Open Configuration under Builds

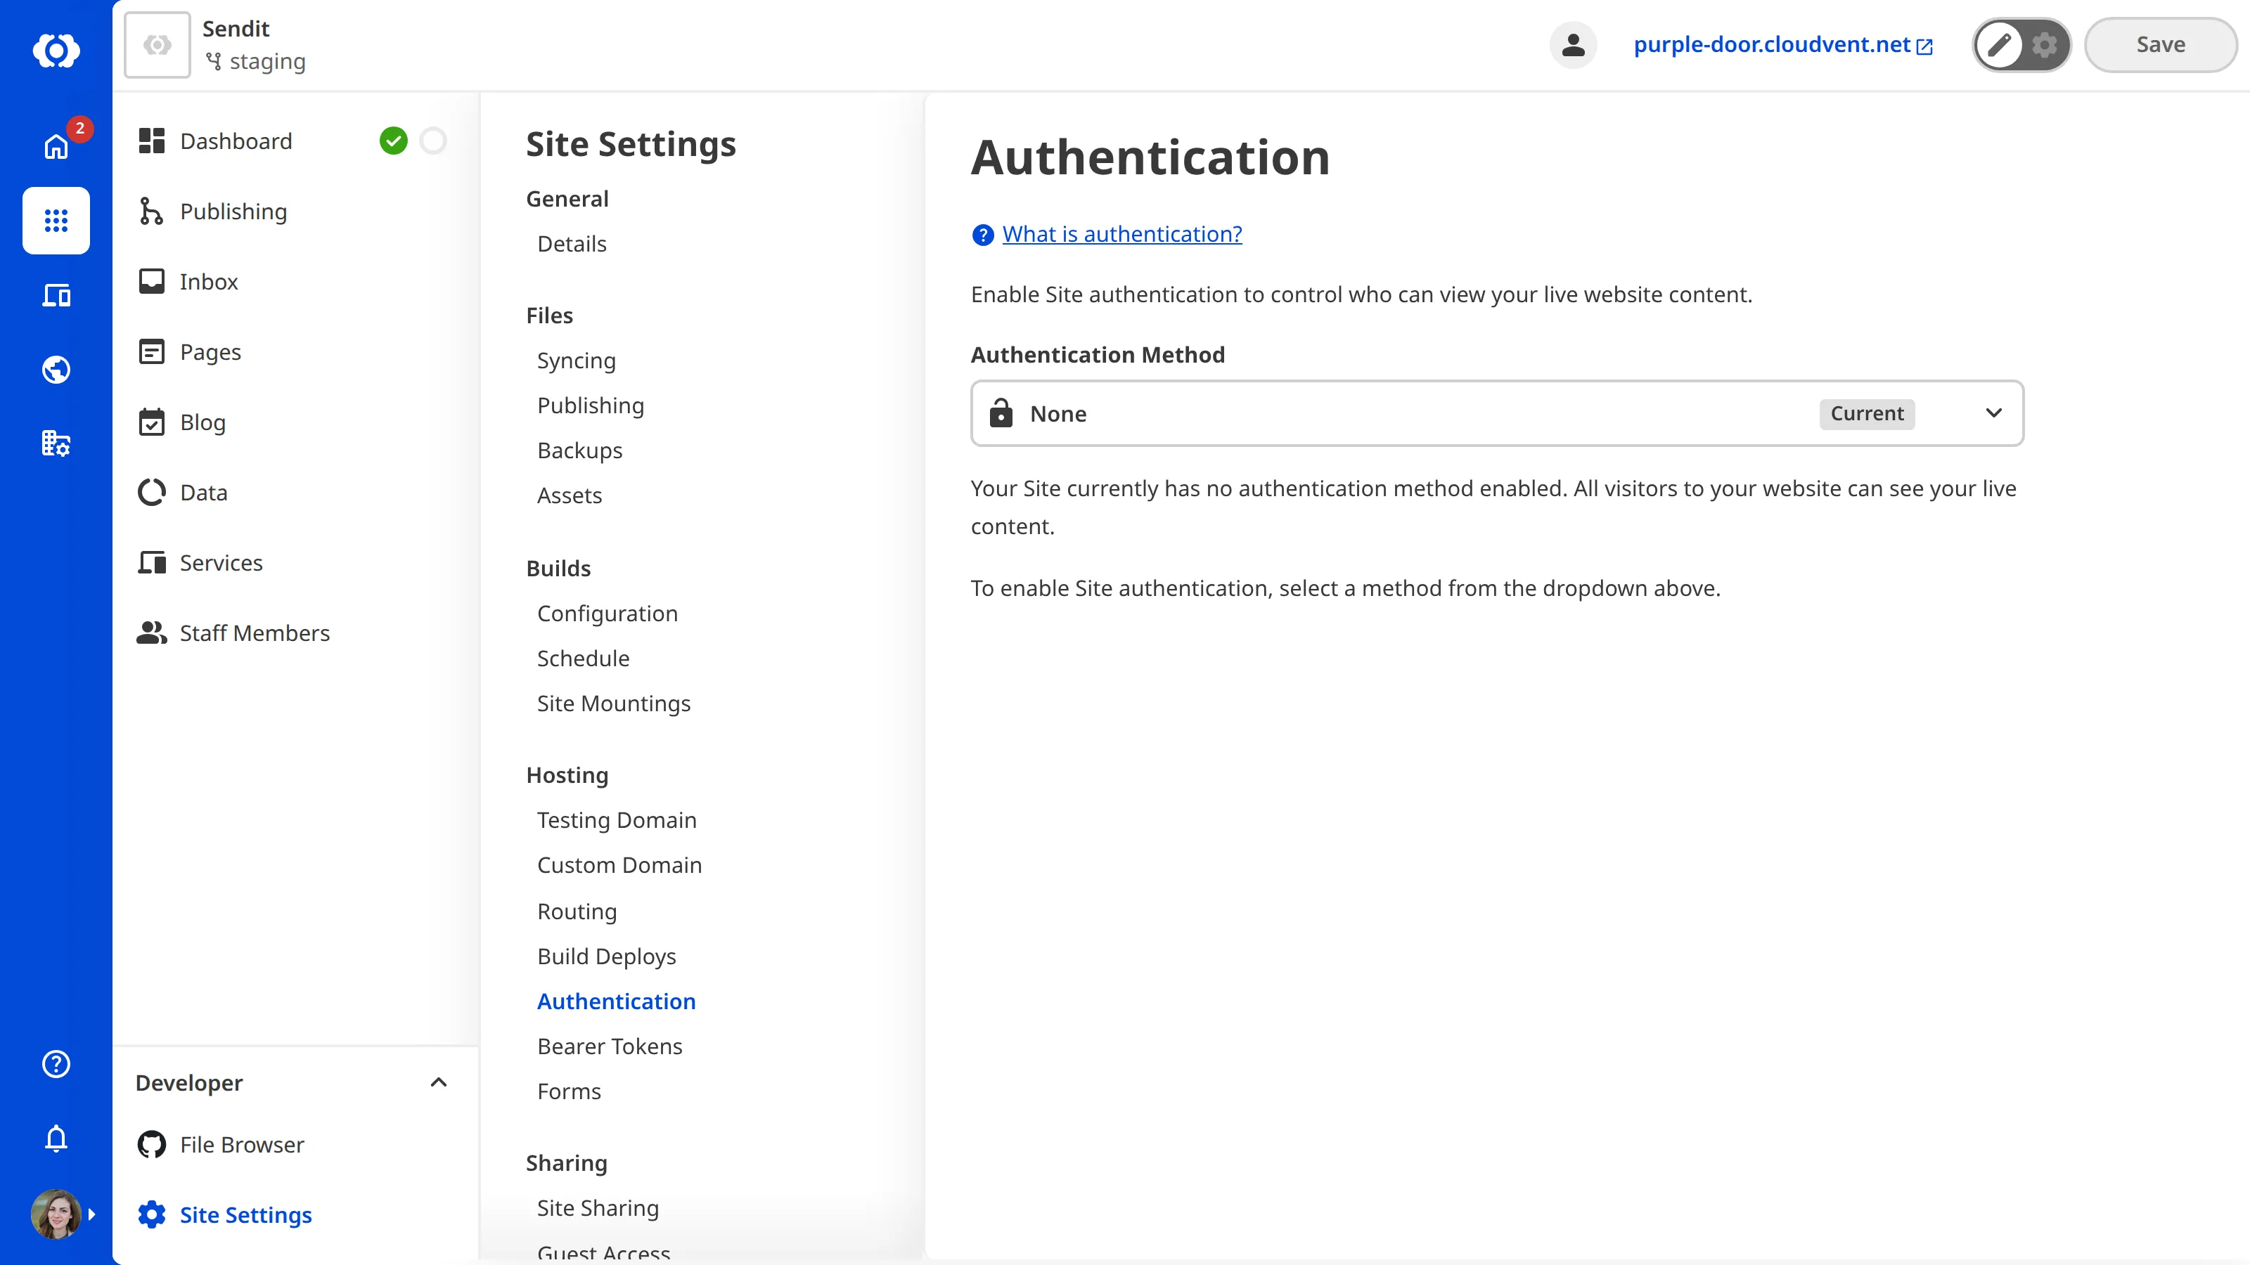point(607,613)
